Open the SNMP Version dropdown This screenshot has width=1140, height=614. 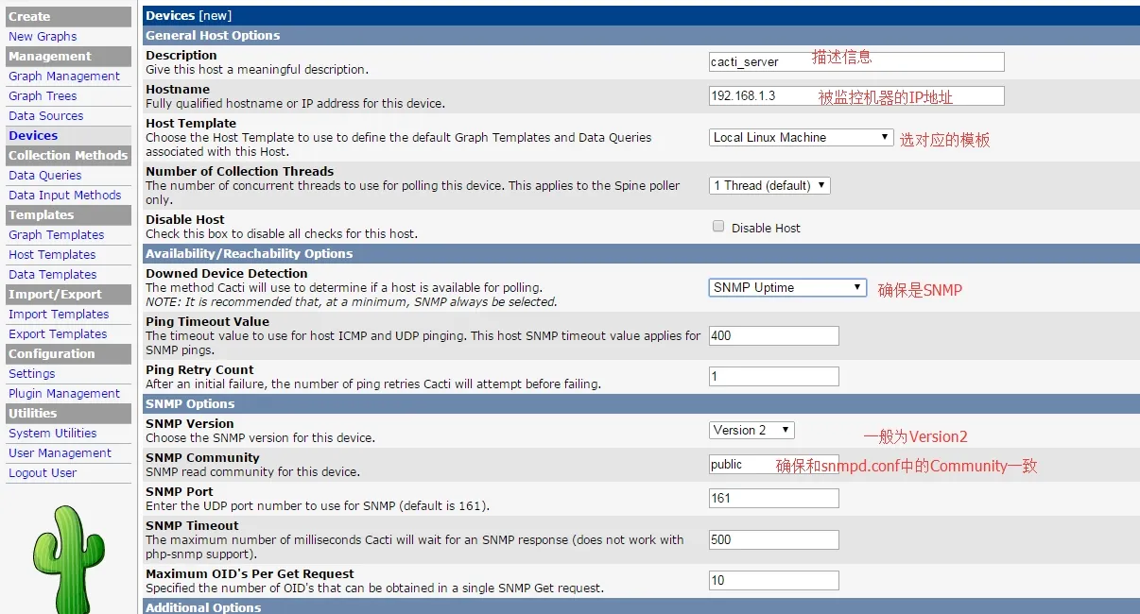[x=751, y=430]
